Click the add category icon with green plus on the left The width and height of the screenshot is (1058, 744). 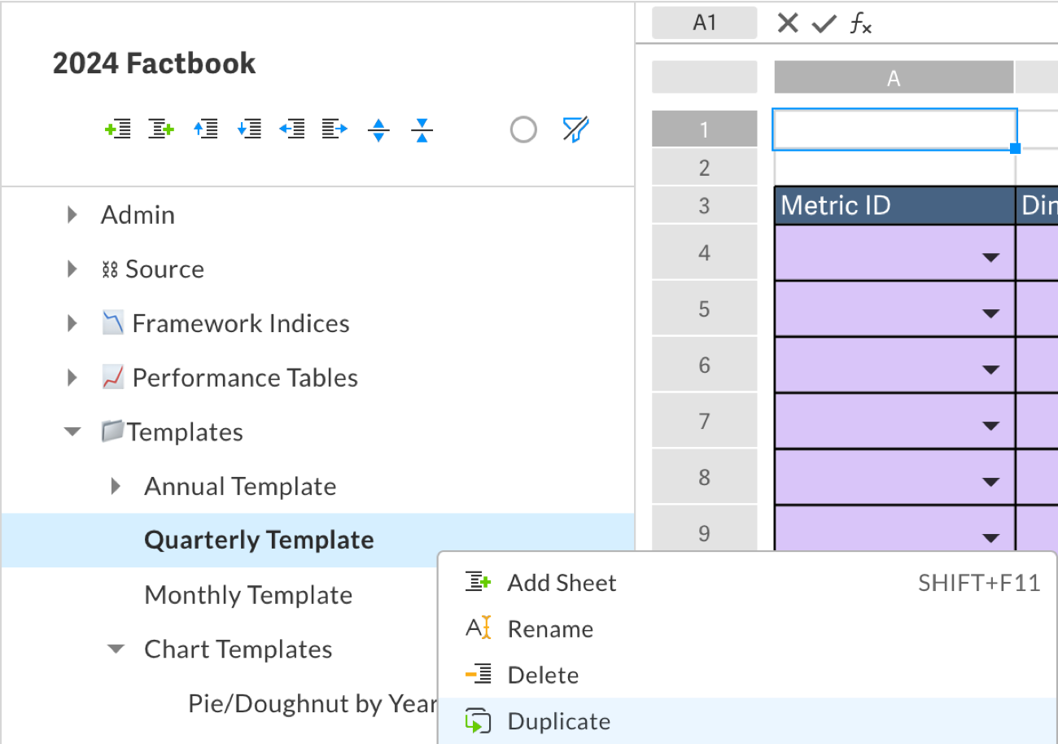(x=118, y=129)
